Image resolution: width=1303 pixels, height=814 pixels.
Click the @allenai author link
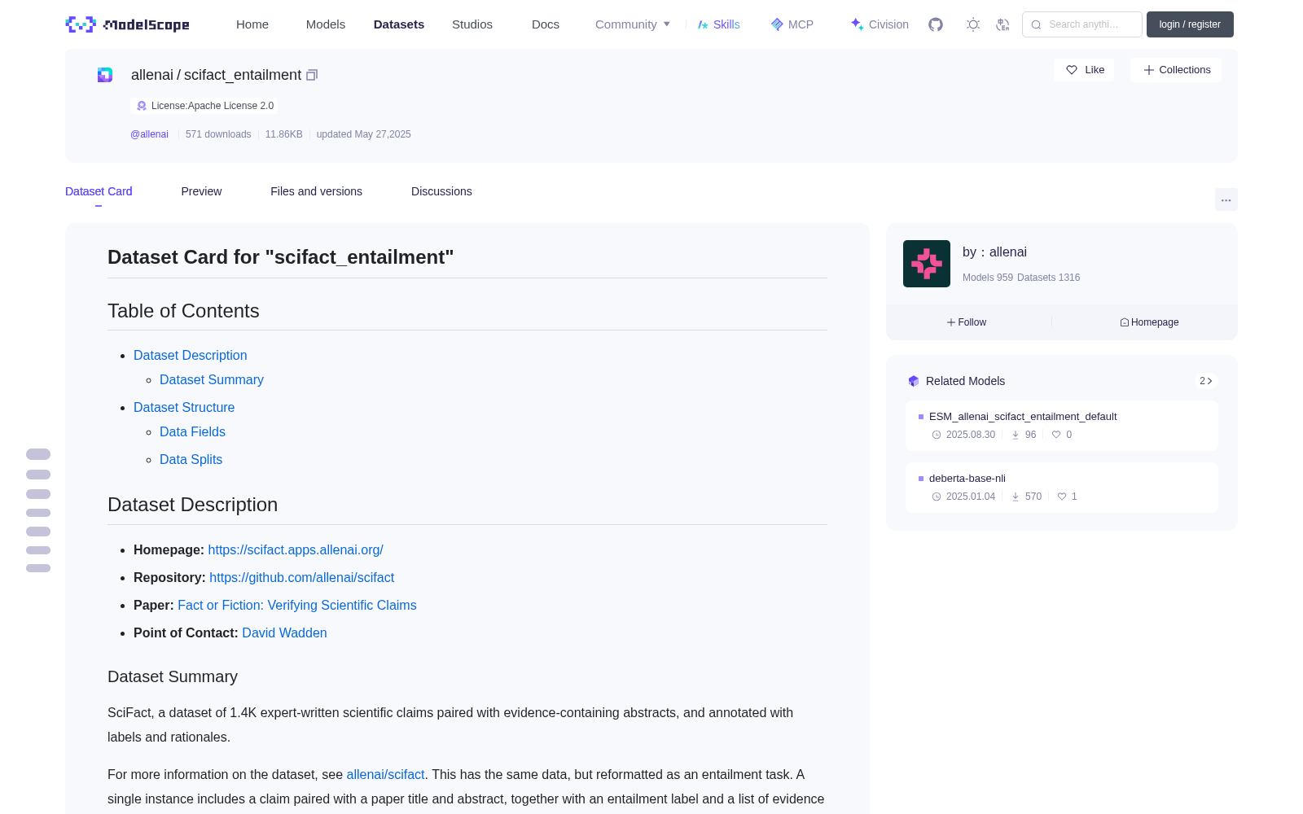[x=149, y=134]
